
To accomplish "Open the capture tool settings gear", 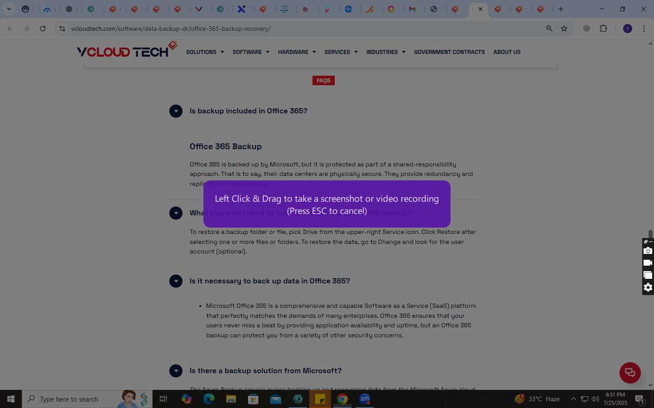I will (648, 287).
